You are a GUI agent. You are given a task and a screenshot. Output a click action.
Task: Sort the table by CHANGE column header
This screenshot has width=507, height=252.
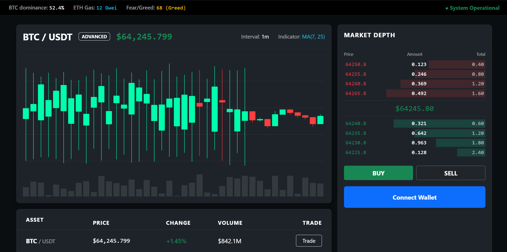[178, 223]
